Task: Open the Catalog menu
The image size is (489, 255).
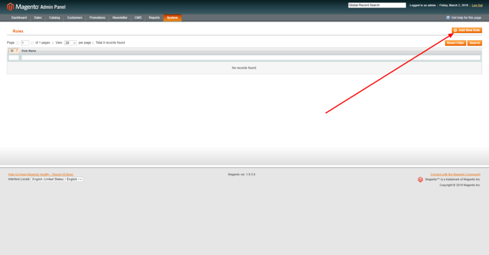Action: click(x=54, y=18)
